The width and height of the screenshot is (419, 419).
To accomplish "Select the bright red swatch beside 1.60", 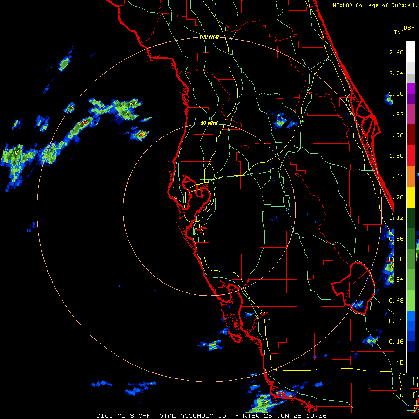I will 411,155.
